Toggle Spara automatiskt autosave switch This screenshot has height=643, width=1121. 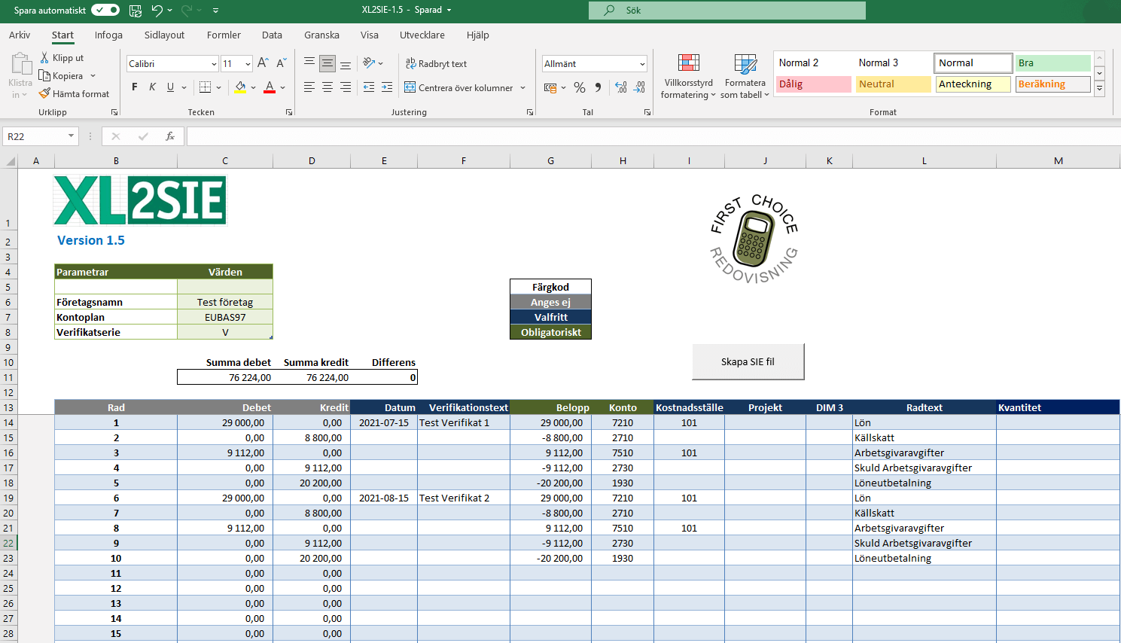coord(105,11)
